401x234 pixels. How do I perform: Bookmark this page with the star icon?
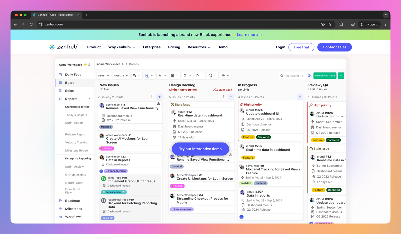click(x=330, y=24)
